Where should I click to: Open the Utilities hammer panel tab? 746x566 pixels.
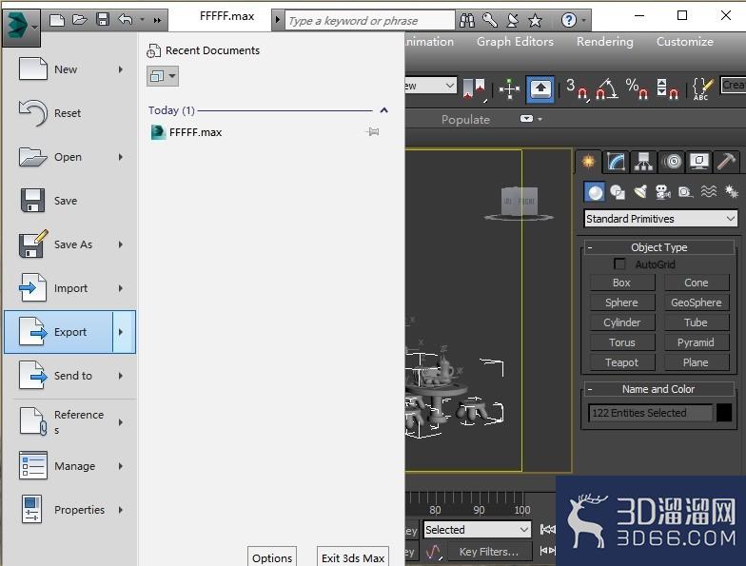[727, 162]
